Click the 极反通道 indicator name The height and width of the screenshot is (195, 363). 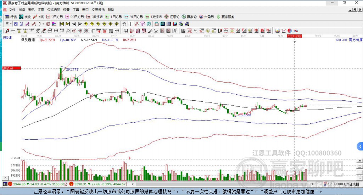[28, 40]
